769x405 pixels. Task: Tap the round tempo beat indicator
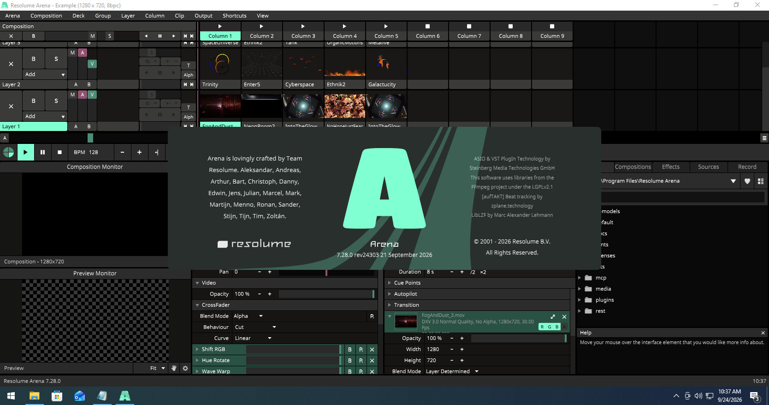(8, 152)
